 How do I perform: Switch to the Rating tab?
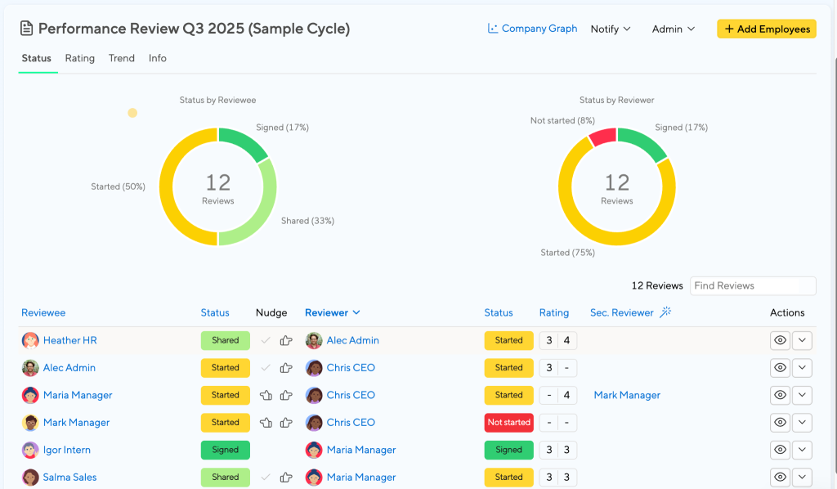click(x=79, y=58)
